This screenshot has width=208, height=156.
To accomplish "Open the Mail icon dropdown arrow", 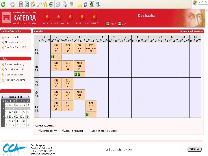I will (x=61, y=5).
